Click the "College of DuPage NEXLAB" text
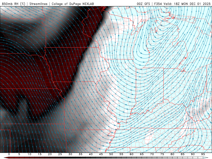This screenshot has height=159, width=212. [x=73, y=4]
